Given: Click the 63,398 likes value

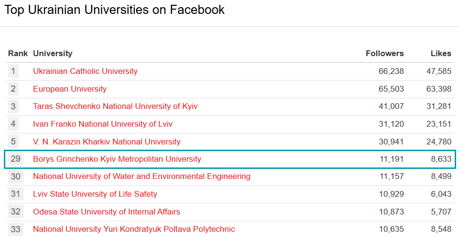Looking at the screenshot, I should coord(439,89).
